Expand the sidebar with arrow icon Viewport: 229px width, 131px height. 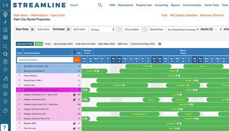click(6, 5)
